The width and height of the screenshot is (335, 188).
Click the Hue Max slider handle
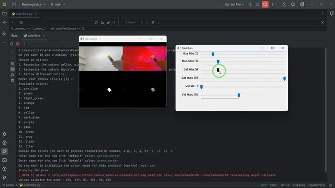[218, 62]
